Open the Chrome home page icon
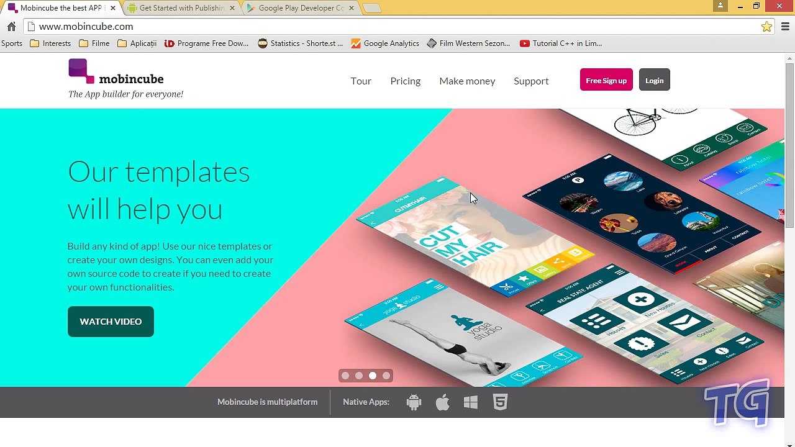795x447 pixels. tap(11, 27)
